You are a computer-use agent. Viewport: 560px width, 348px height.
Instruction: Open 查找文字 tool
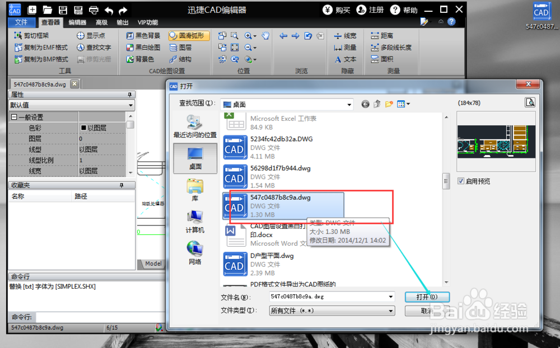pyautogui.click(x=94, y=47)
